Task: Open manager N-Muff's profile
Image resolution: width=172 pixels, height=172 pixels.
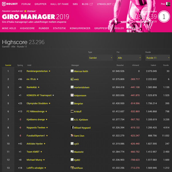Action: [x=78, y=112]
